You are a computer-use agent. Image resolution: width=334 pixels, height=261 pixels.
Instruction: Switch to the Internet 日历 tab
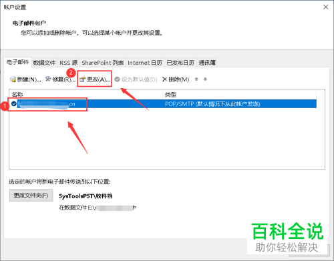point(145,63)
